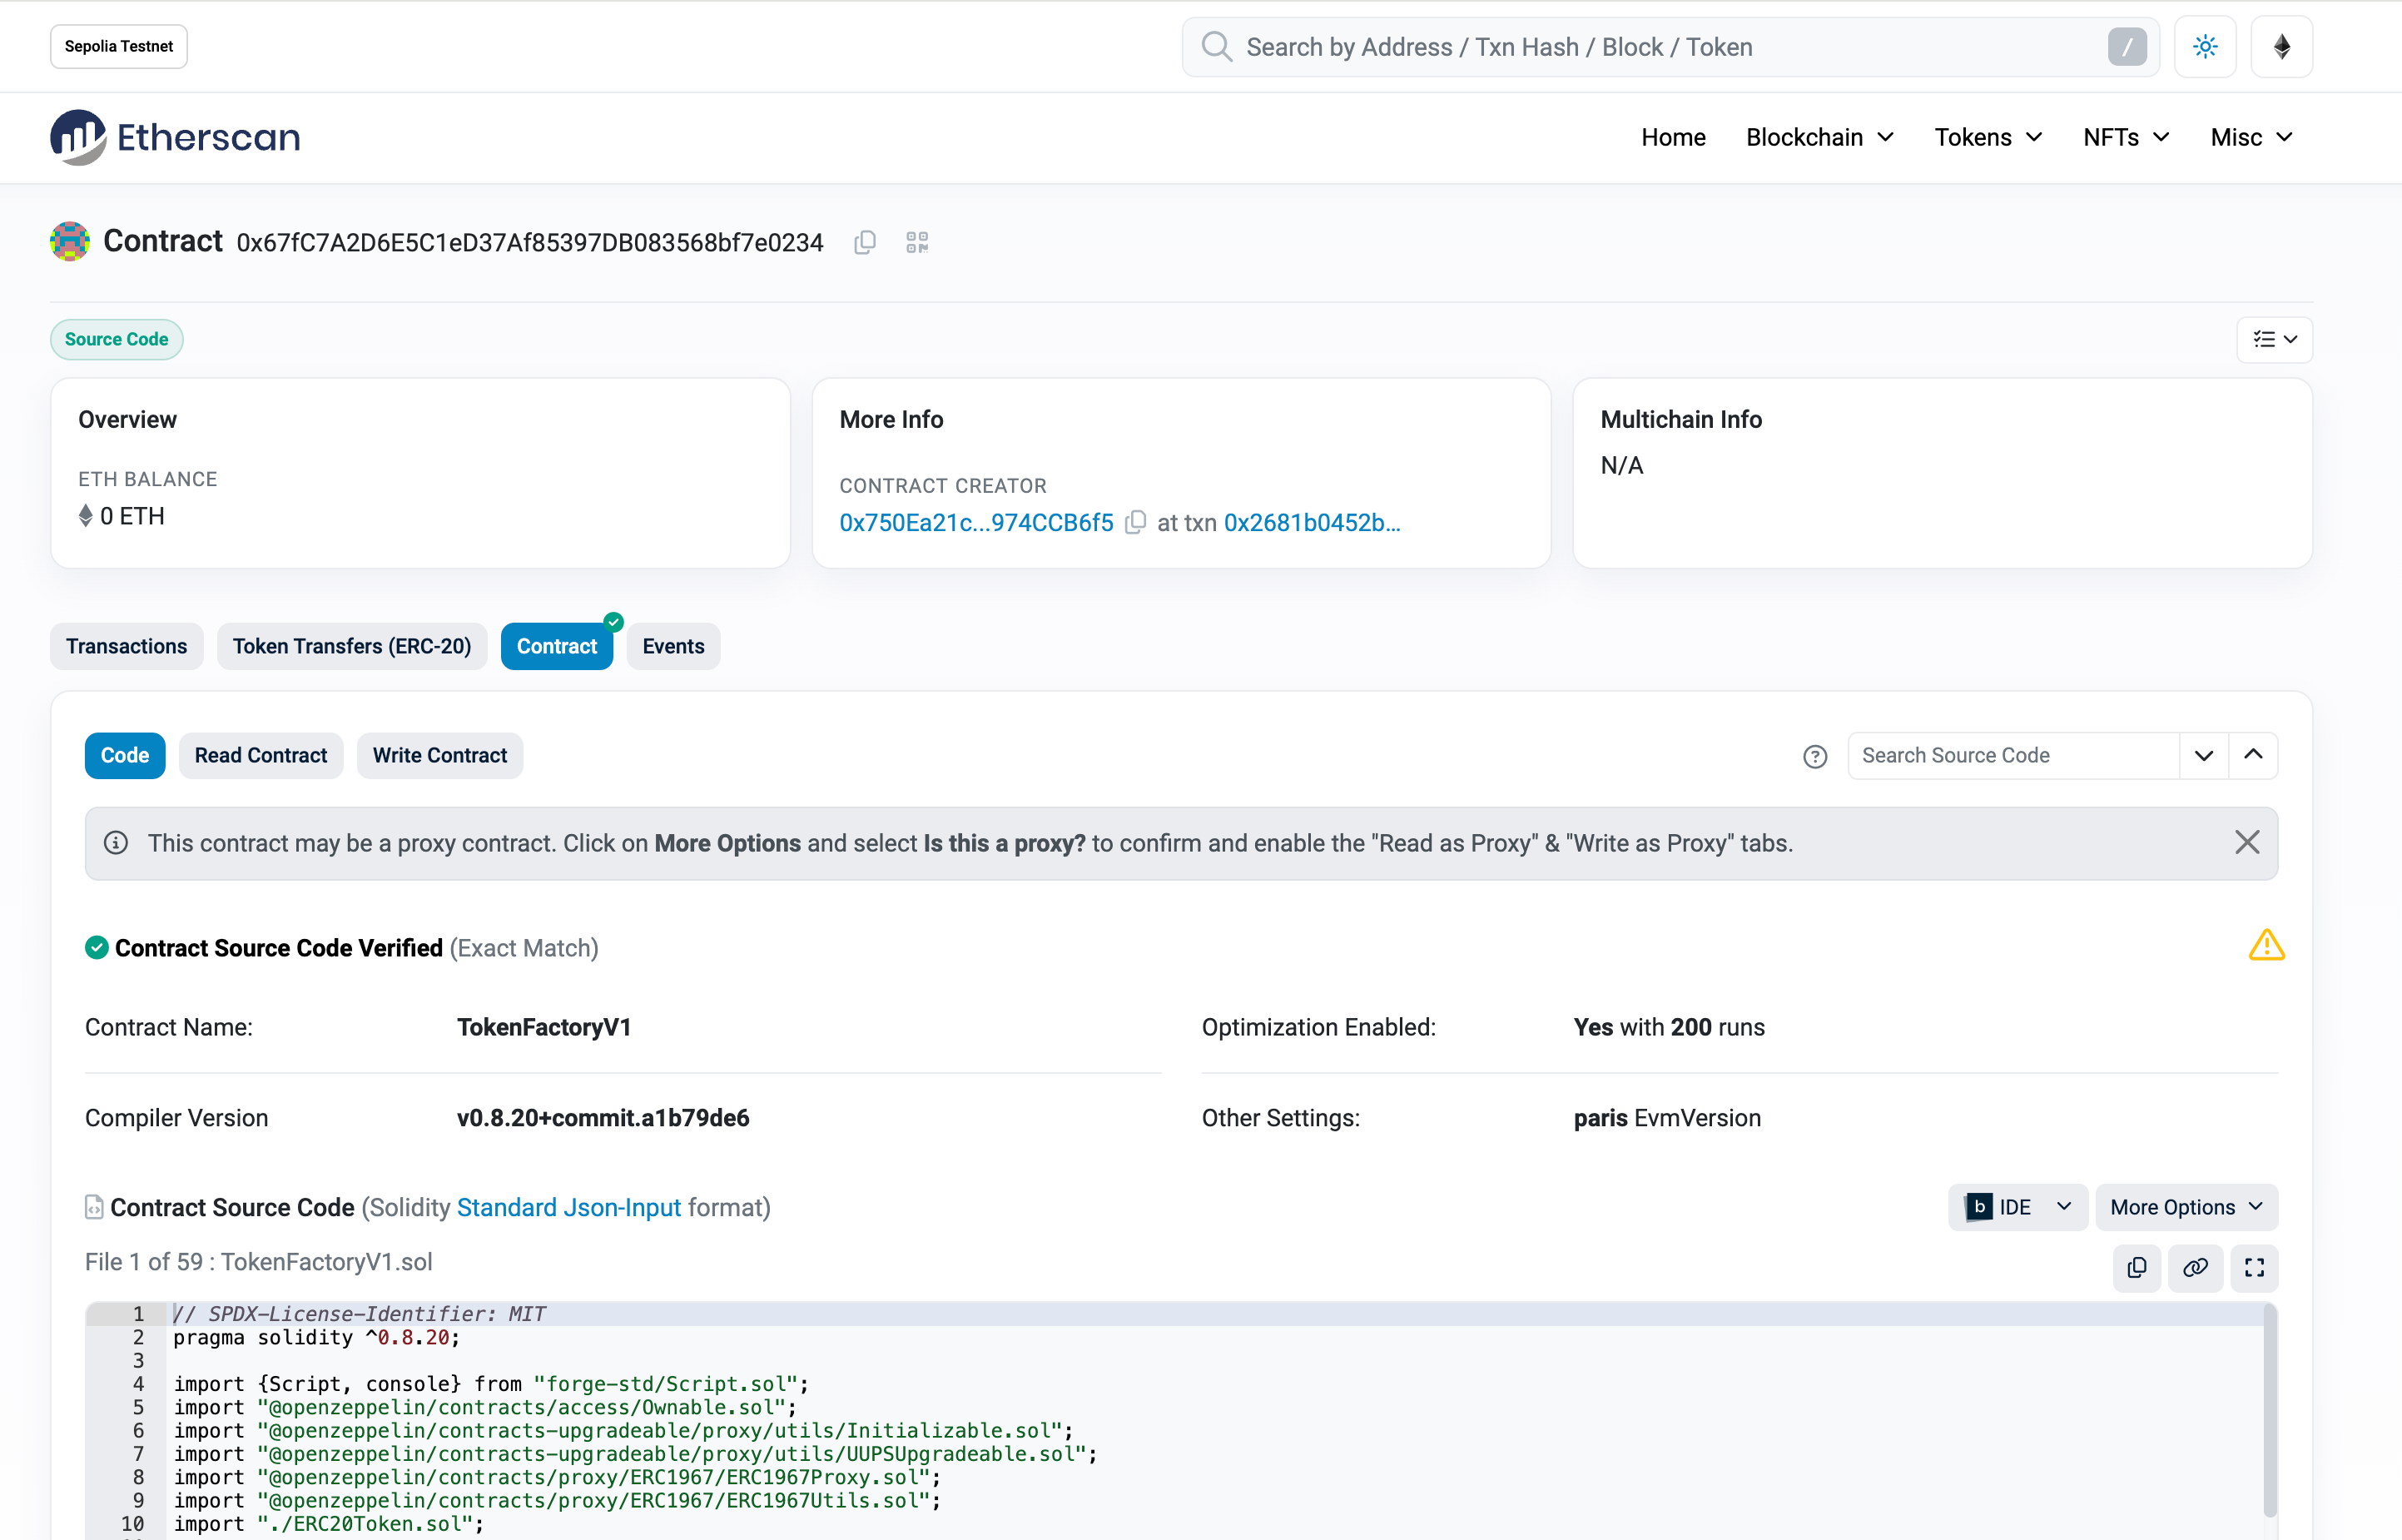Click 'Yes with 200 runs' optimization value
This screenshot has width=2402, height=1540.
click(x=1670, y=1028)
